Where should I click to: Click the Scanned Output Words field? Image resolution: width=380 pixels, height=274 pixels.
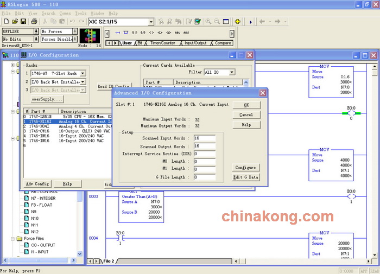pos(205,146)
